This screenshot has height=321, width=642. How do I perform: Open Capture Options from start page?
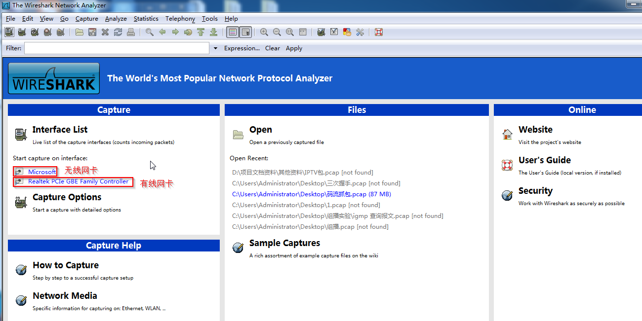coord(67,197)
